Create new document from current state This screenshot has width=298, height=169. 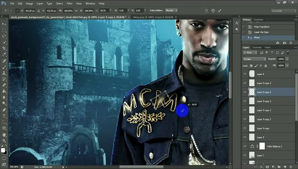point(278,43)
